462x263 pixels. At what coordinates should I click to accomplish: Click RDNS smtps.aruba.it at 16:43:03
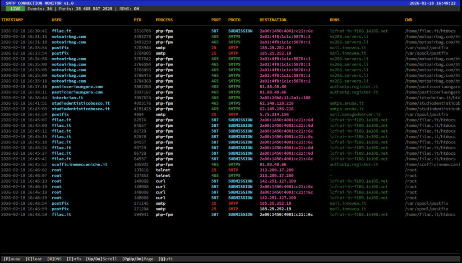pyautogui.click(x=346, y=109)
